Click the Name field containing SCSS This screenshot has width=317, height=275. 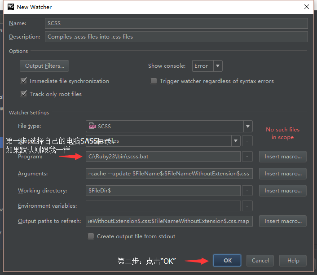176,23
